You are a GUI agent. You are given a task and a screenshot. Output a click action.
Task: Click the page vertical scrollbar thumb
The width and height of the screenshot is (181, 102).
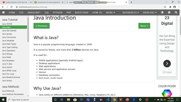click(180, 26)
